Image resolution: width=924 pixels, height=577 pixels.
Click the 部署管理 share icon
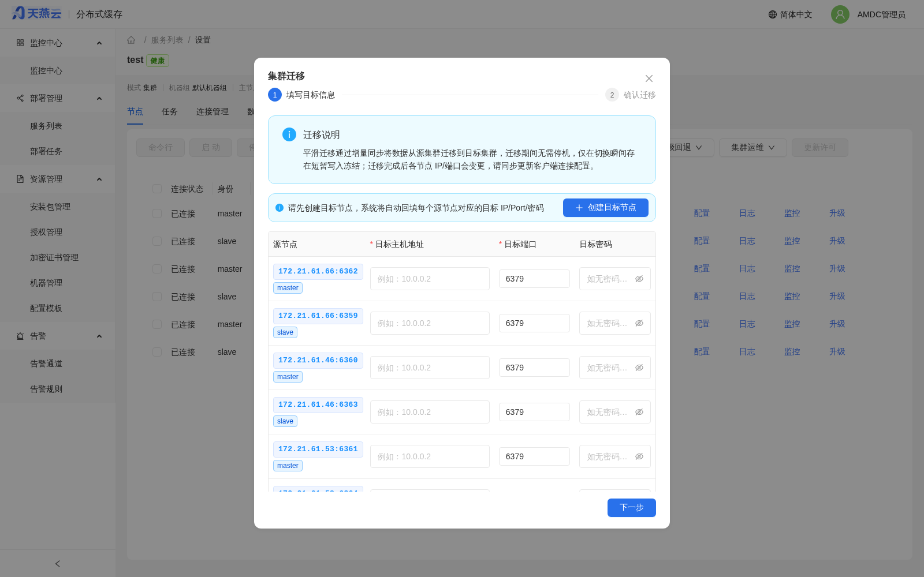coord(20,98)
